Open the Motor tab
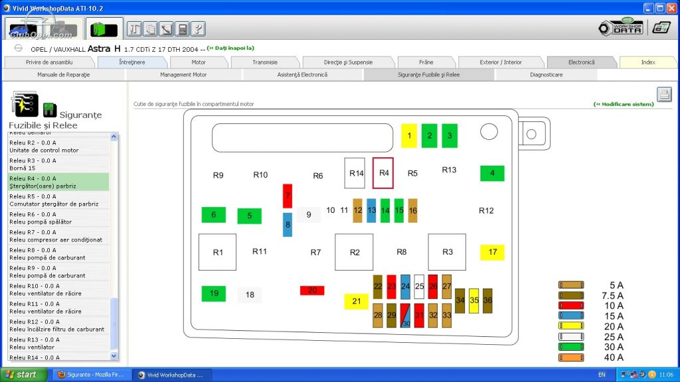Image resolution: width=680 pixels, height=382 pixels. [199, 62]
